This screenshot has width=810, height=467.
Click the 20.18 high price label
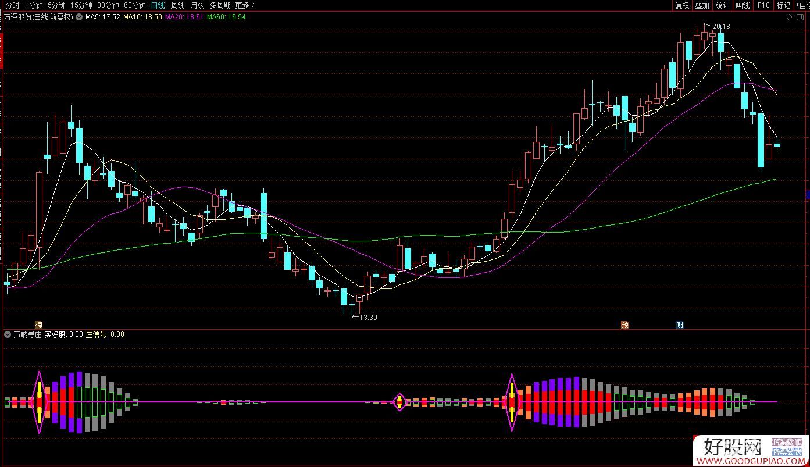(721, 27)
